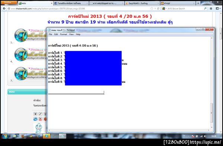Image resolution: width=223 pixels, height=146 pixels.
Task: Reload the page using the refresh icon
Action: (x=158, y=9)
